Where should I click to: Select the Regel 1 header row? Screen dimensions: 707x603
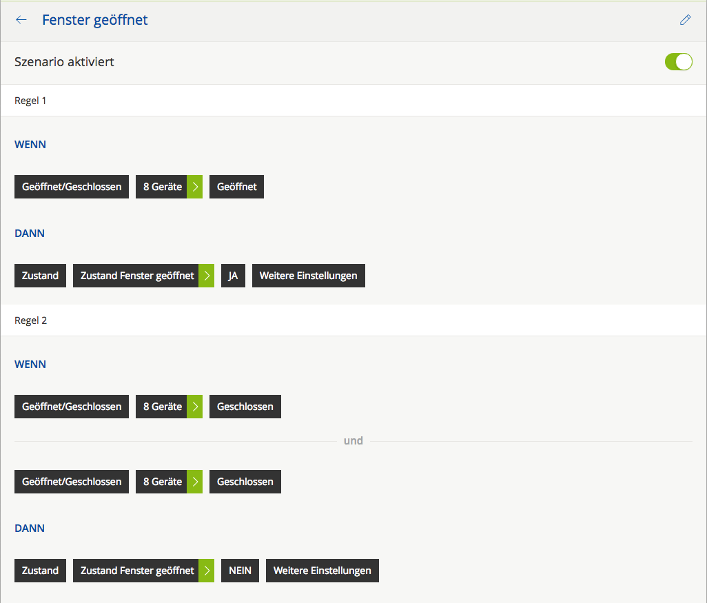tap(353, 101)
